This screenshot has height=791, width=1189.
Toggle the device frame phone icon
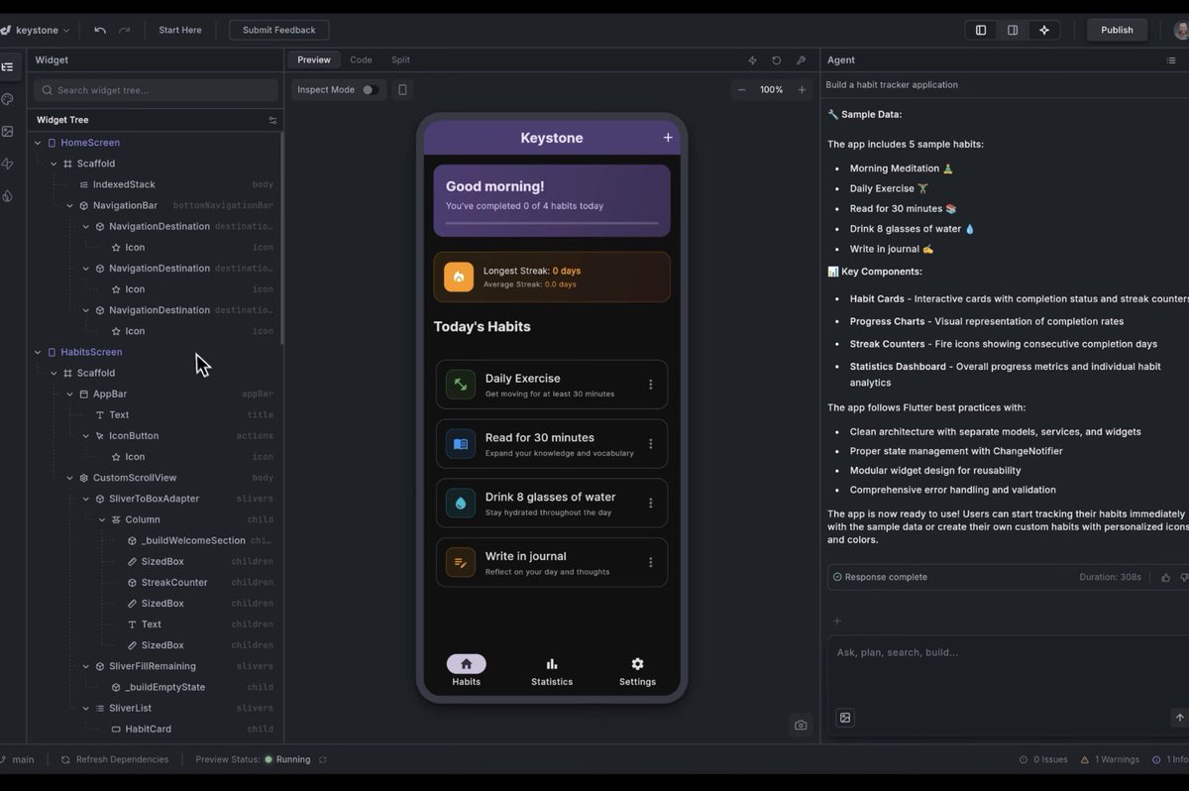pos(402,89)
